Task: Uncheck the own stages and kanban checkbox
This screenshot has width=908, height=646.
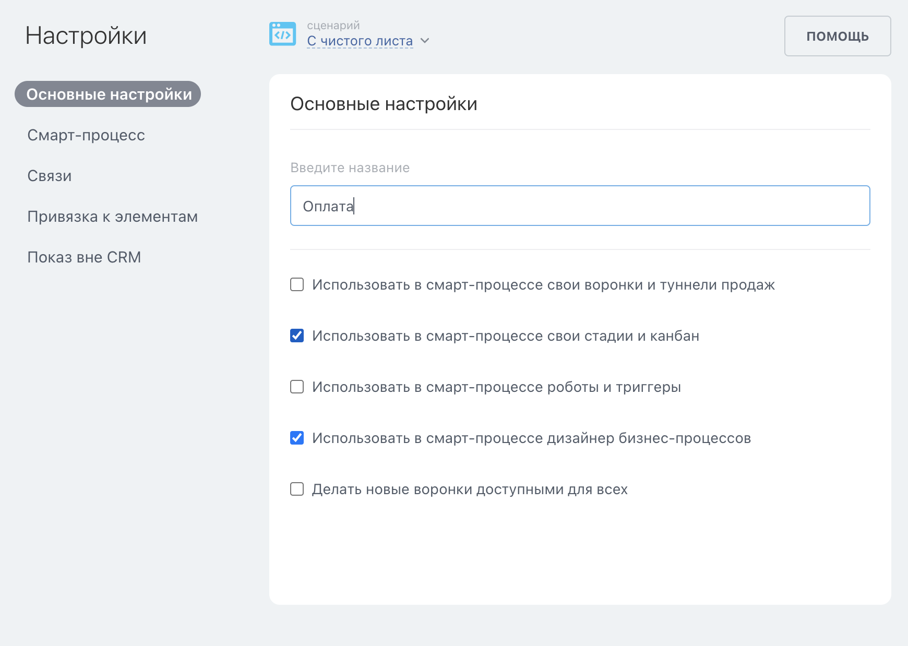Action: [x=297, y=336]
